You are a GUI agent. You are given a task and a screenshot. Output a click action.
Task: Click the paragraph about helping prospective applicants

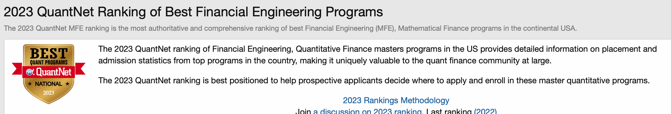(374, 81)
